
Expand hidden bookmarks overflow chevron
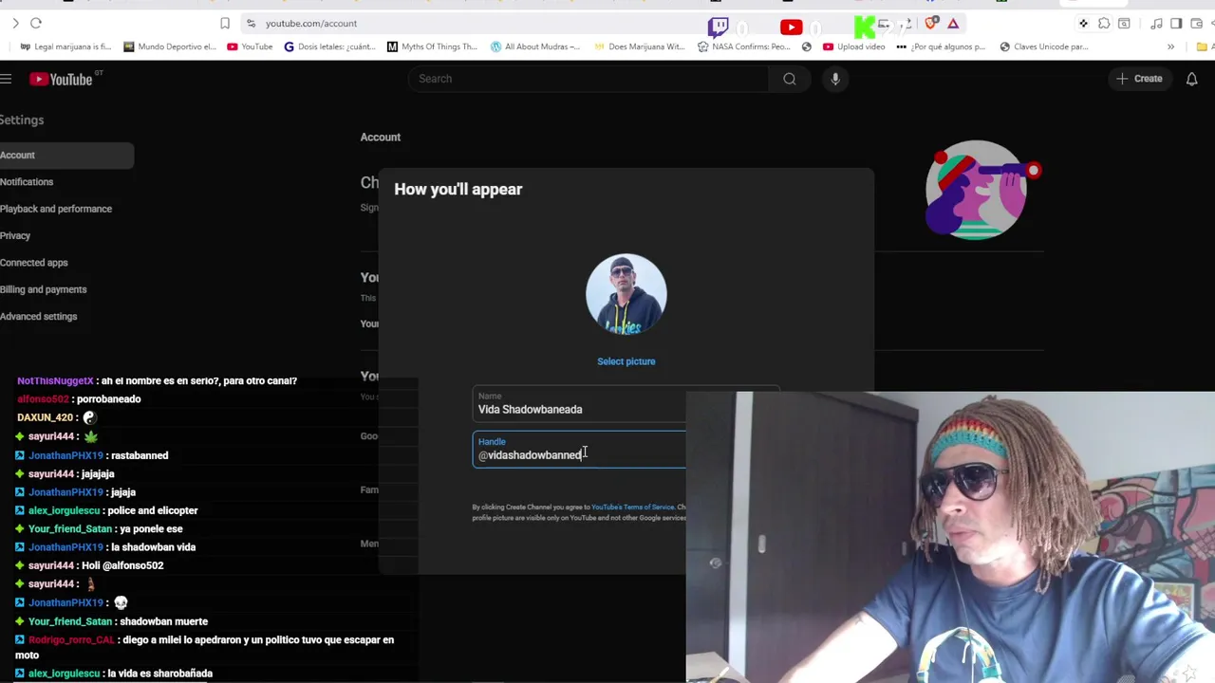1170,46
